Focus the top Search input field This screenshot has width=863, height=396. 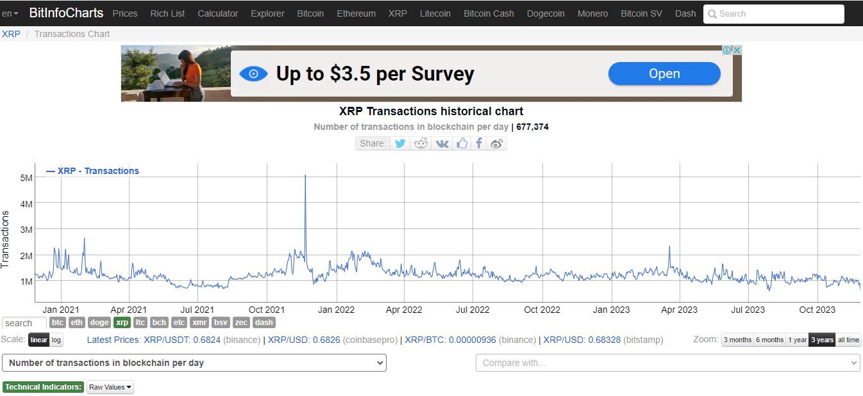tap(773, 14)
